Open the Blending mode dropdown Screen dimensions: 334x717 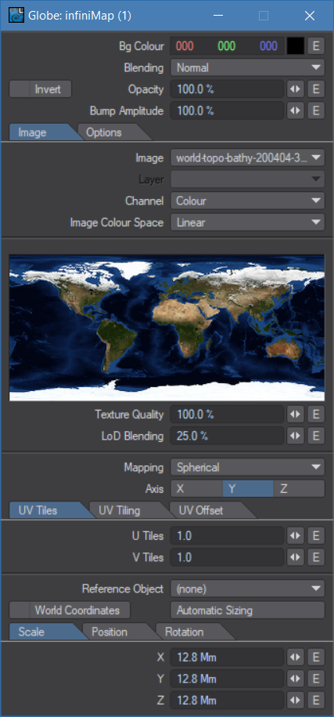pyautogui.click(x=248, y=68)
